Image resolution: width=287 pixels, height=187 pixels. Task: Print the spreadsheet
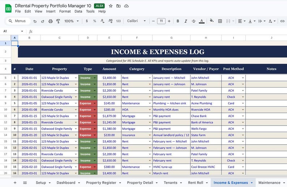51,21
